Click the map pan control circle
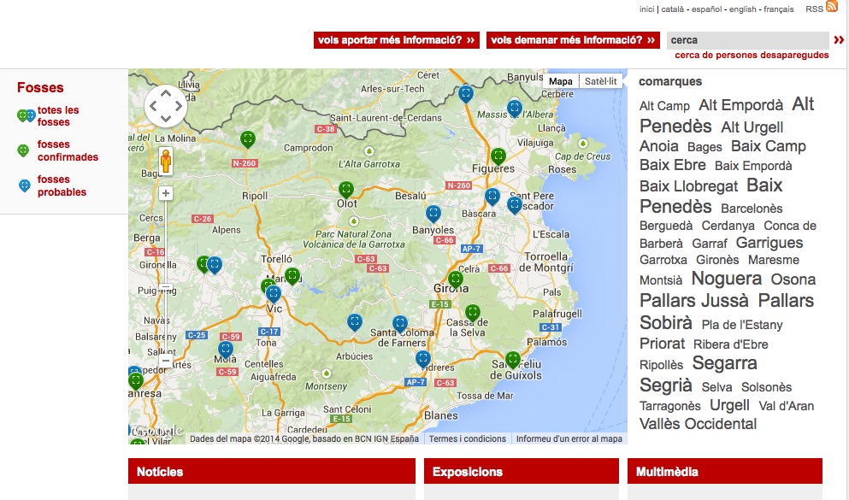 (166, 106)
